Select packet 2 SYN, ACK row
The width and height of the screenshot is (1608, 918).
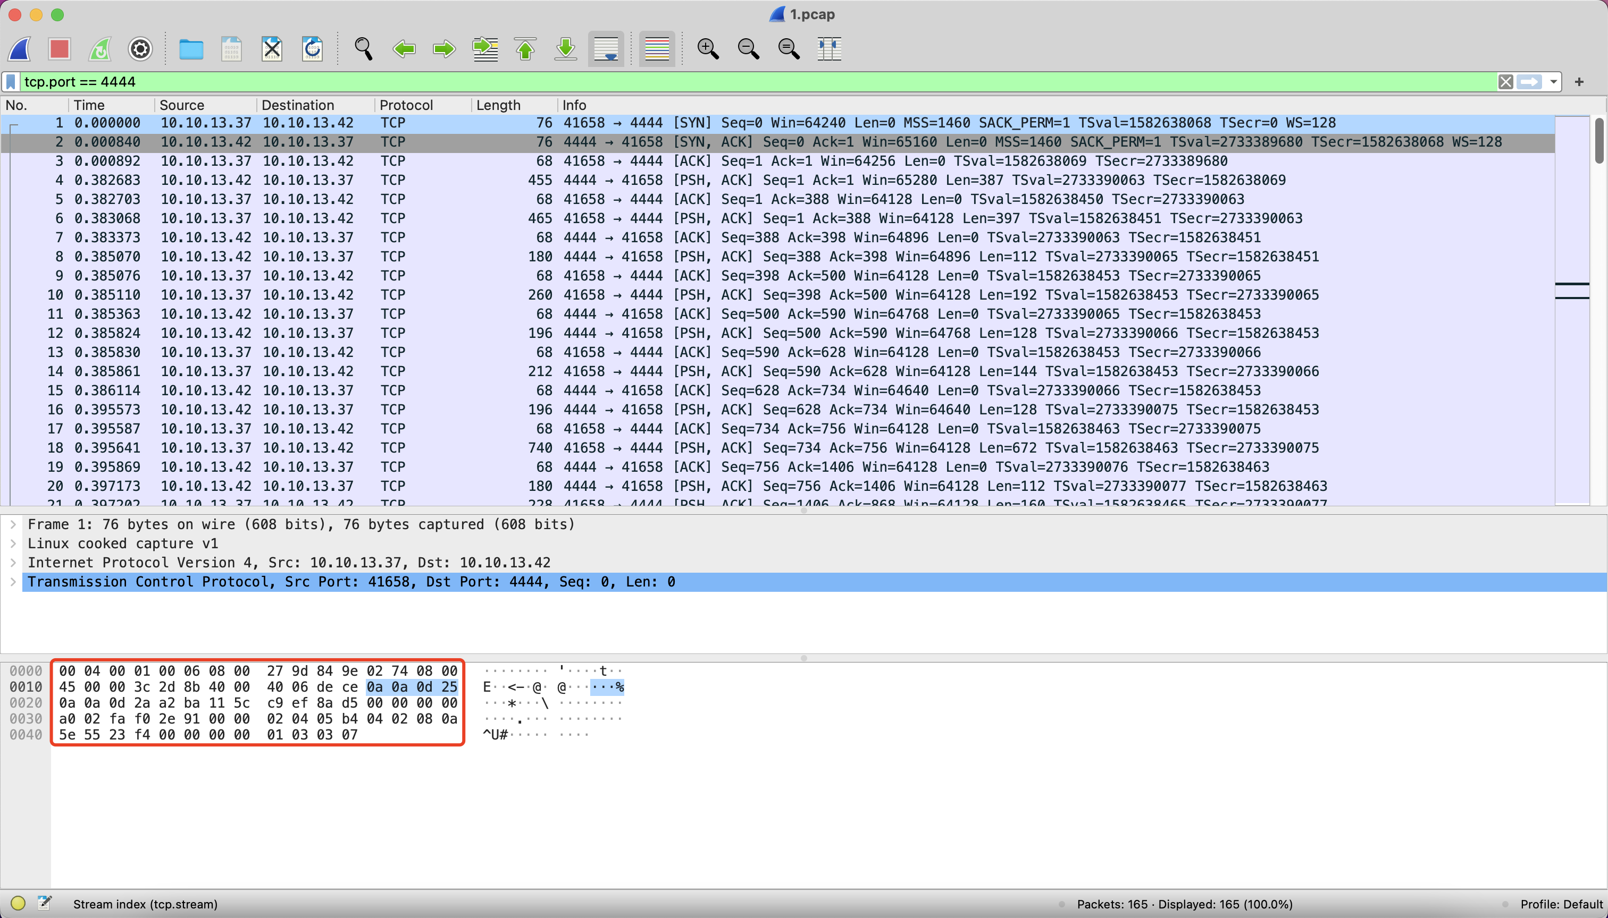777,142
